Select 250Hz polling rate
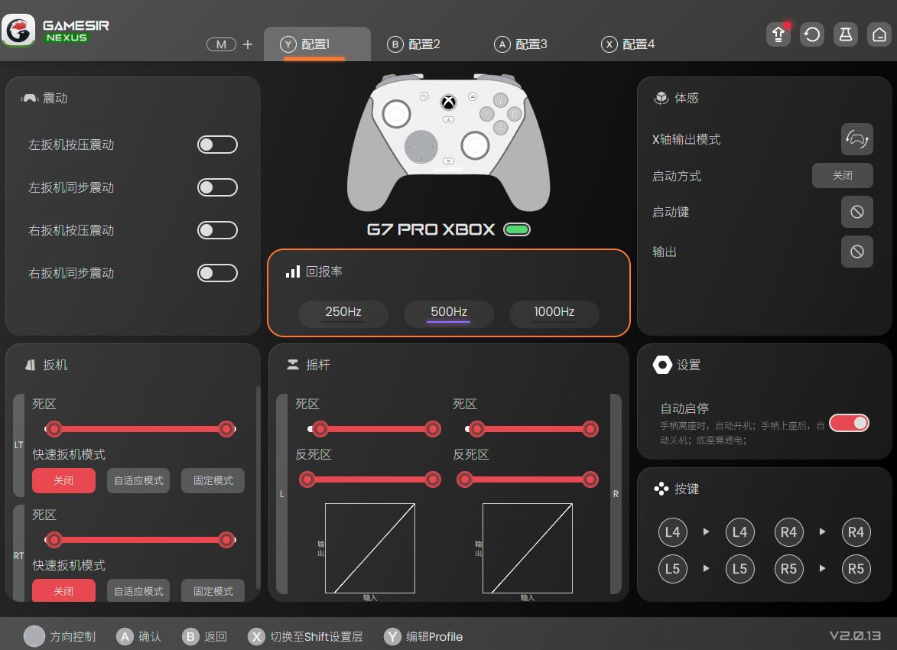Viewport: 897px width, 650px height. click(343, 313)
